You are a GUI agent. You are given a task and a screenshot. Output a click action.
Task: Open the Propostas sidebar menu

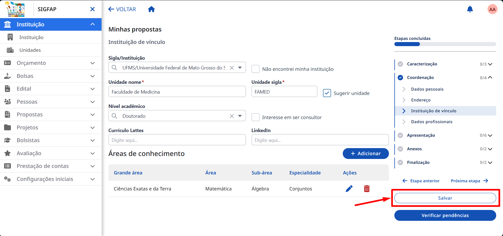point(51,114)
